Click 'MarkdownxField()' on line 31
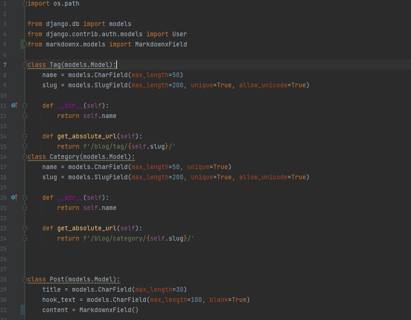The height and width of the screenshot is (320, 411). pos(109,310)
